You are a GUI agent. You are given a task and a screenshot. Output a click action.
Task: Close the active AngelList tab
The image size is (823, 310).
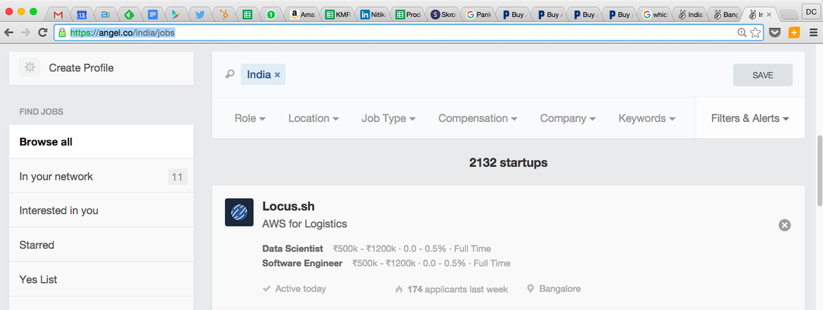click(769, 14)
